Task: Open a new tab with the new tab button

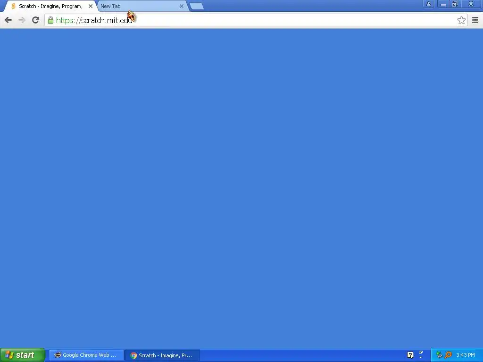Action: tap(197, 6)
